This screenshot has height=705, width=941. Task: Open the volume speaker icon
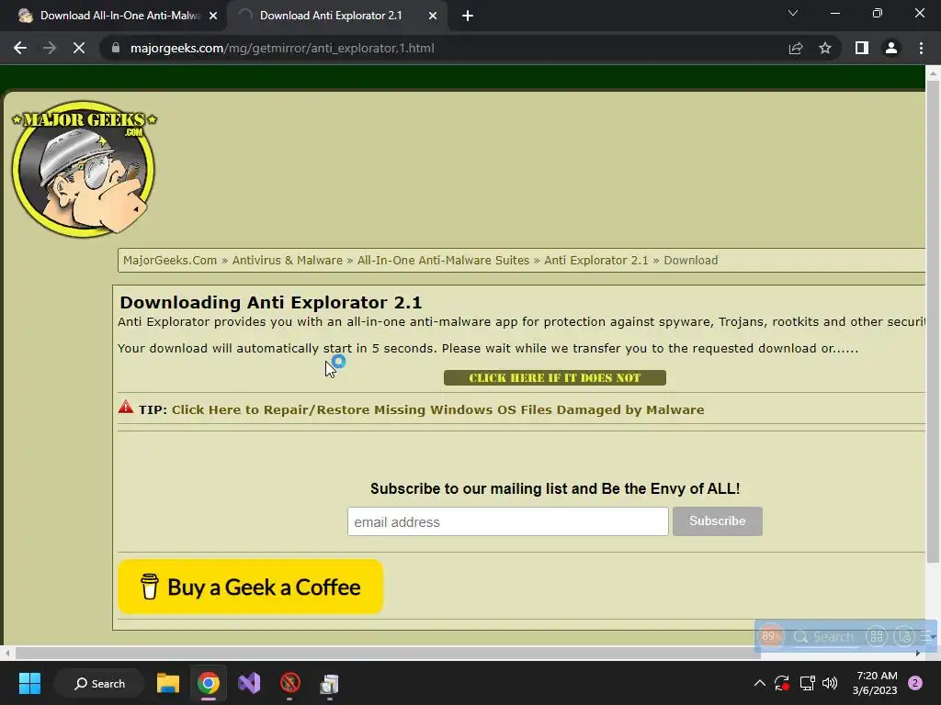(x=830, y=683)
